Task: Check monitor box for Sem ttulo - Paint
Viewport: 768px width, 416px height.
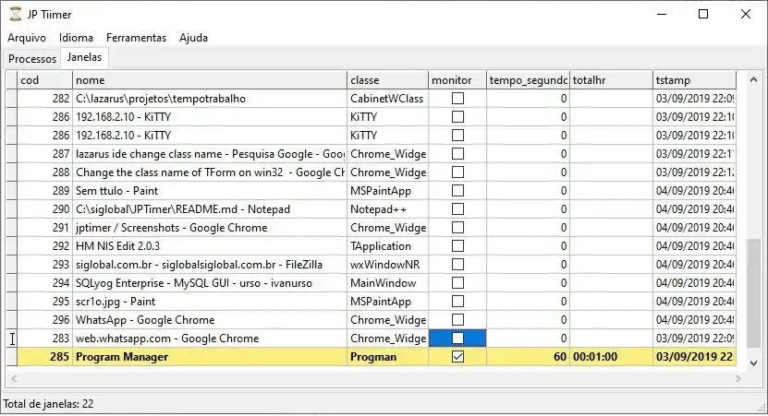Action: [457, 191]
